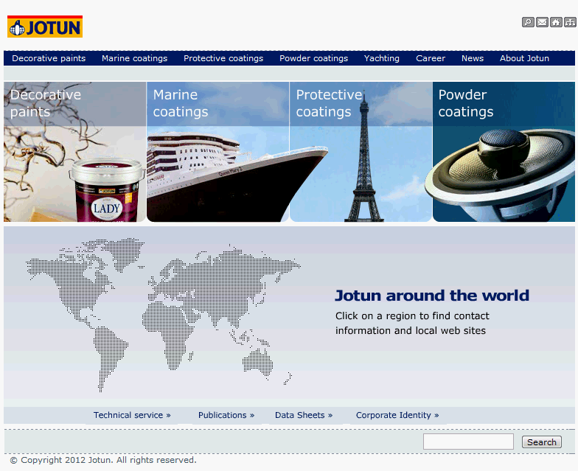This screenshot has height=471, width=578.
Task: Click Africa on the dotted map
Action: point(170,332)
